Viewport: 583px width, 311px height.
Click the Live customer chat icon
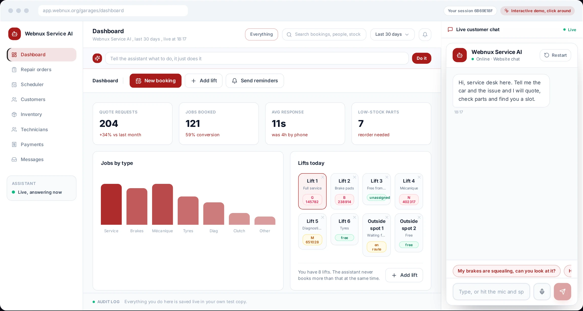click(450, 30)
